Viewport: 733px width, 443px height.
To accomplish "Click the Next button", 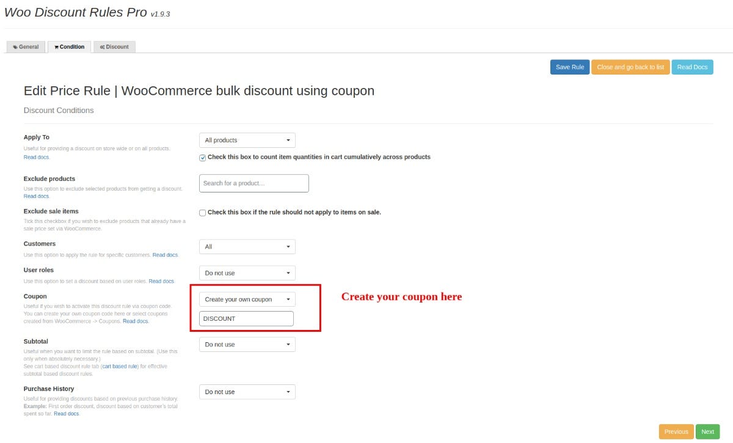I will (x=707, y=431).
